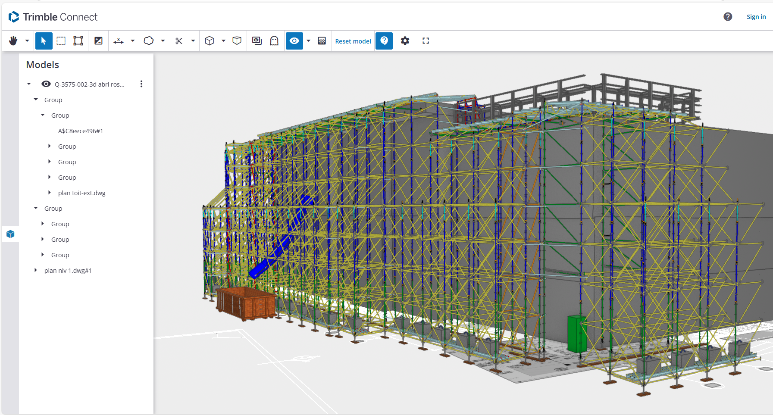Toggle visibility of Q-3575-002-3d model
Image resolution: width=773 pixels, height=415 pixels.
tap(46, 84)
